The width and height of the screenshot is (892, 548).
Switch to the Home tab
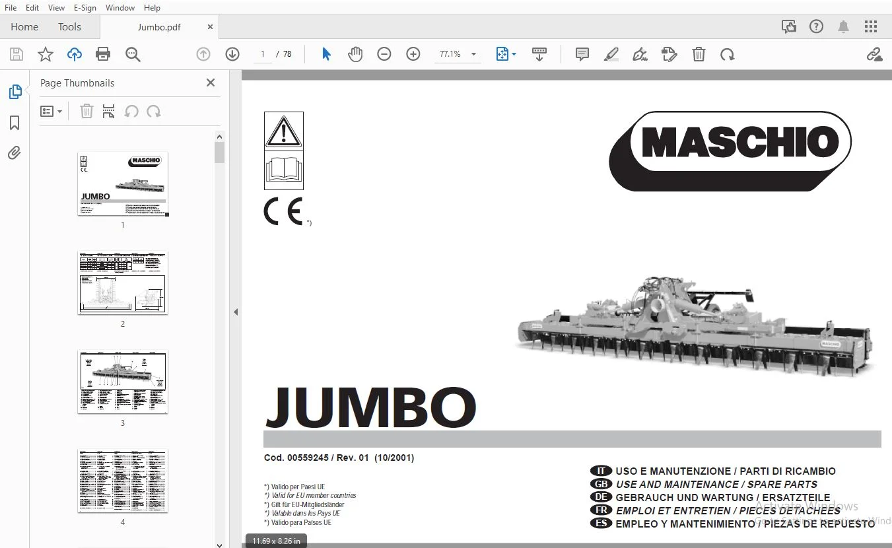pos(24,27)
